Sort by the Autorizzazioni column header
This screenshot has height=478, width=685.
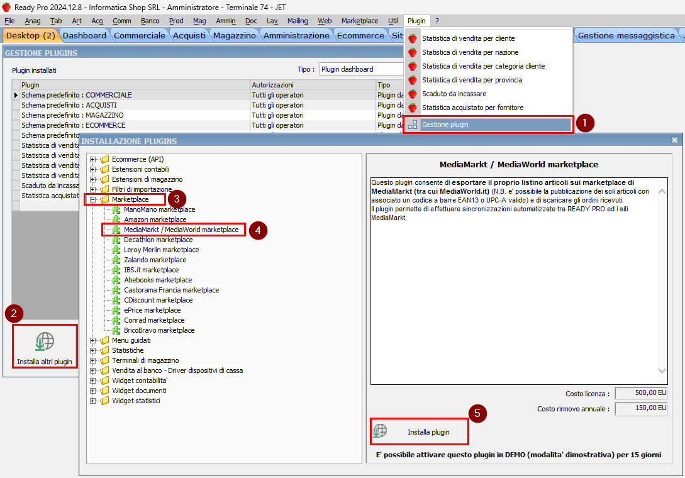click(x=313, y=85)
